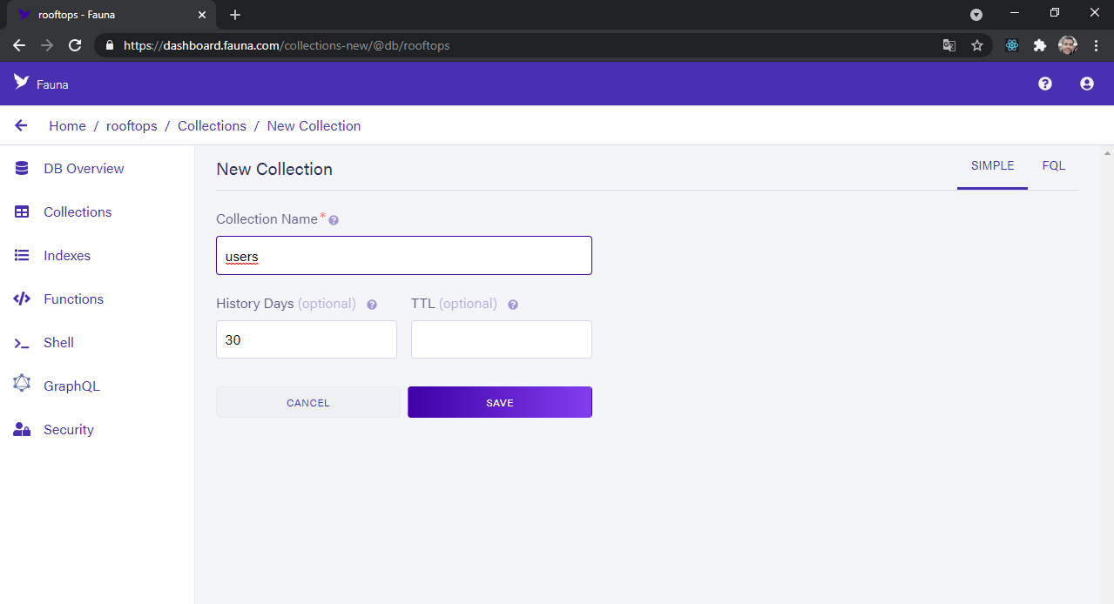Viewport: 1114px width, 604px height.
Task: Show History Days help tooltip icon
Action: tap(372, 305)
